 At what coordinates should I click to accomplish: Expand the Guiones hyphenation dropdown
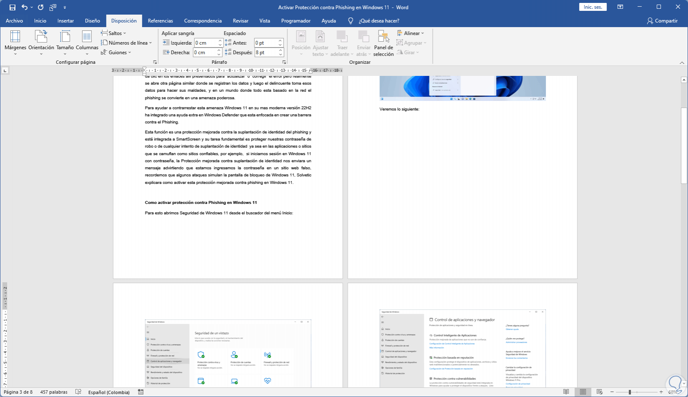point(116,53)
